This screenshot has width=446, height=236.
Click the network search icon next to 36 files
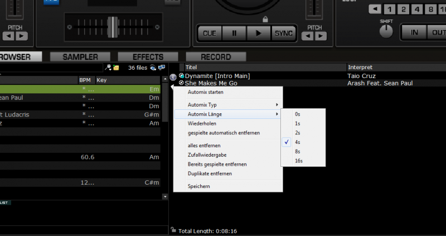pos(153,68)
